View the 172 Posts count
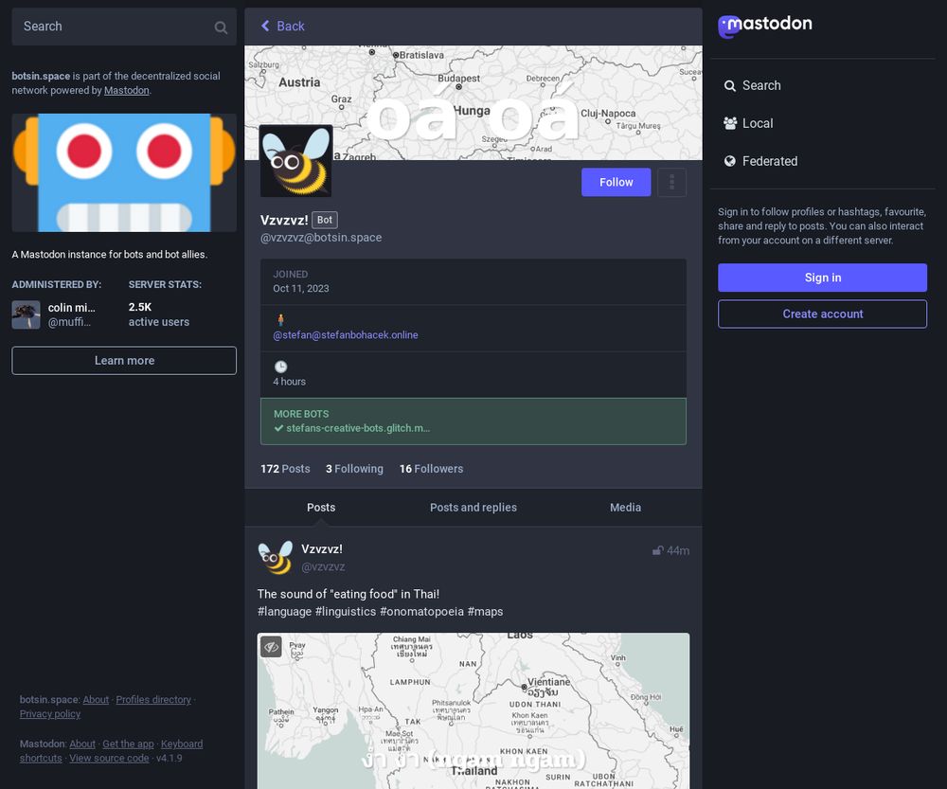Screen dimensions: 947x789 [285, 469]
